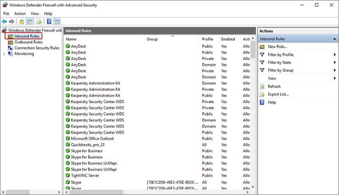Select Connection Security Rules in tree
Viewport: 339px width, 195px height.
pyautogui.click(x=37, y=48)
